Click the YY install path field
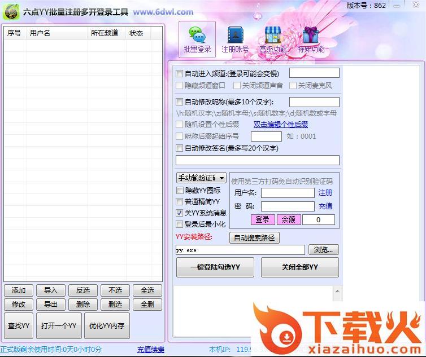The height and width of the screenshot is (357, 426). click(240, 250)
